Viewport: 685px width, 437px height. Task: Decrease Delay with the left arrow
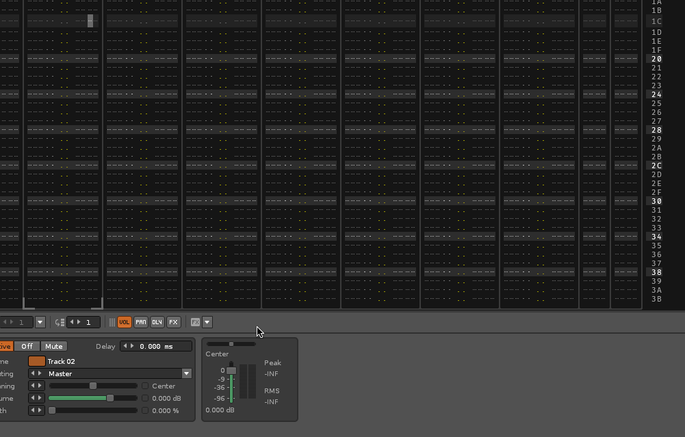pos(125,346)
